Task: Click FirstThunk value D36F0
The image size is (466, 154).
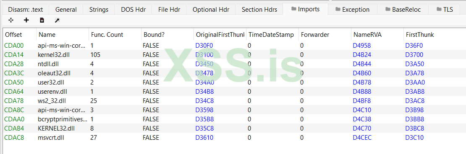Action: point(414,45)
